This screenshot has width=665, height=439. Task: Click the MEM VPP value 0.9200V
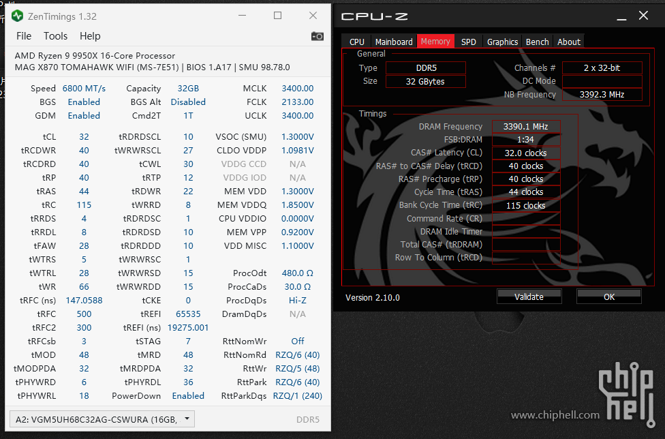pos(298,232)
